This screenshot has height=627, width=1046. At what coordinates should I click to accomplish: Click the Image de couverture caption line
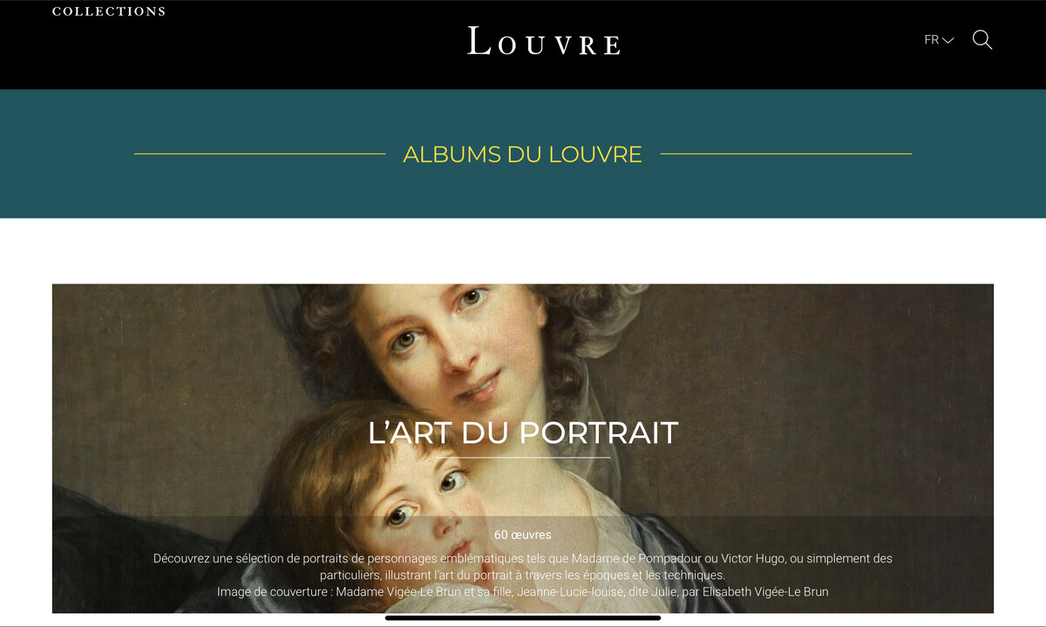tap(523, 591)
